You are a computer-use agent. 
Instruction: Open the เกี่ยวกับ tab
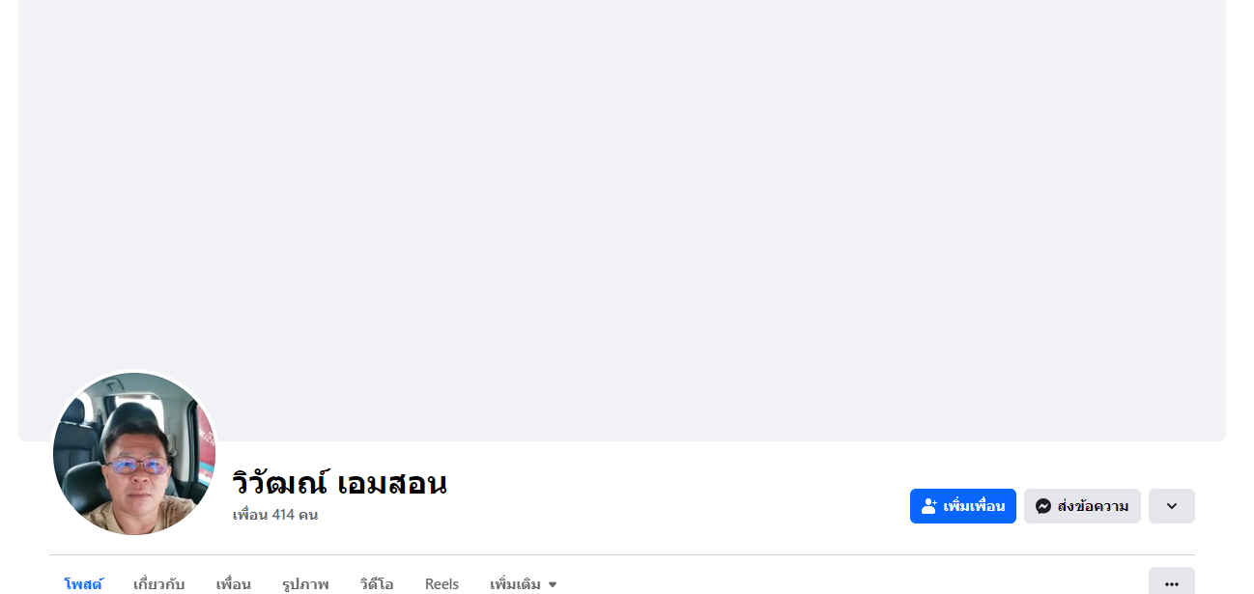tap(158, 583)
